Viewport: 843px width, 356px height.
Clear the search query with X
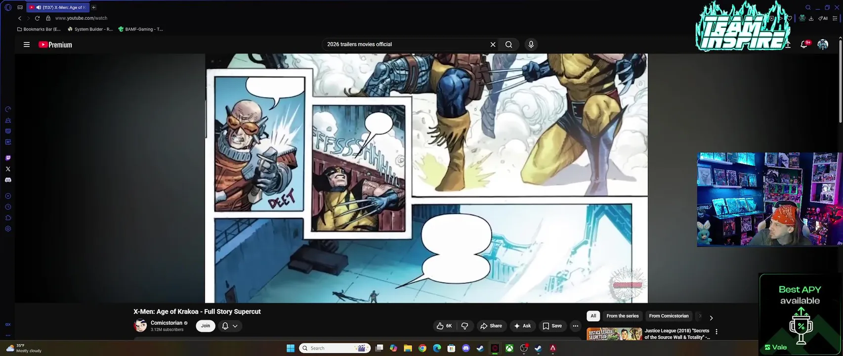click(493, 44)
